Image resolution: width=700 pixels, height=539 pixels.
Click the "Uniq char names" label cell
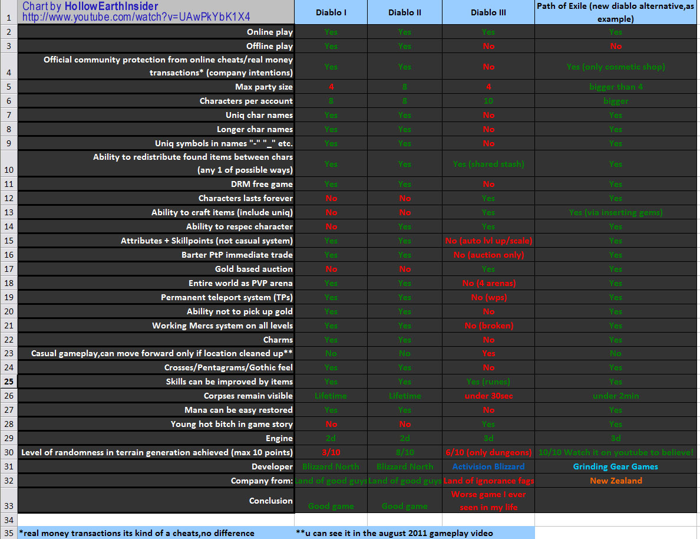[x=156, y=116]
